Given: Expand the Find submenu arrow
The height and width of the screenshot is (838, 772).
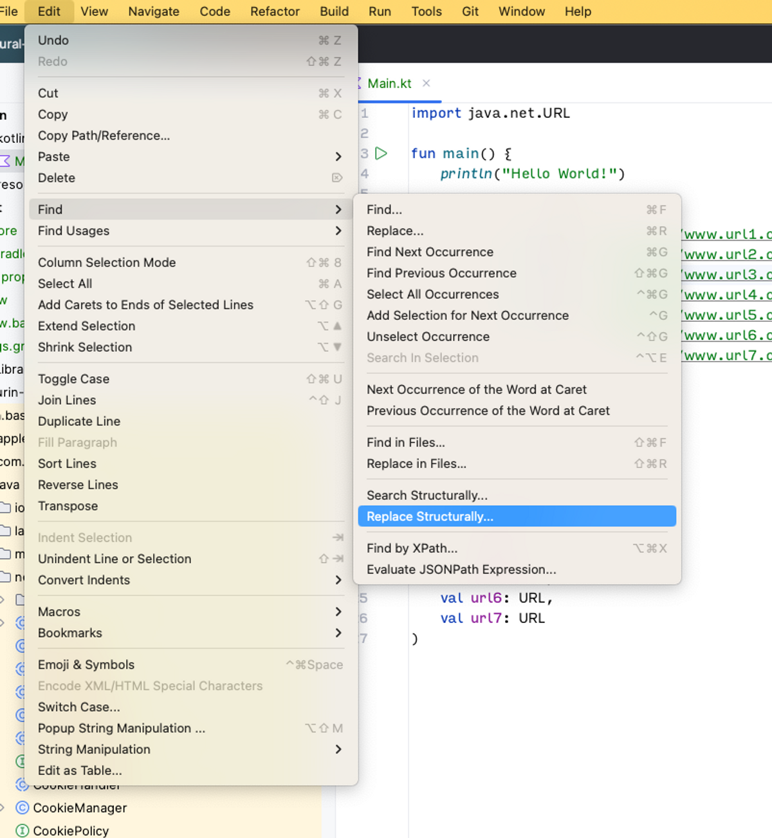Looking at the screenshot, I should point(338,209).
